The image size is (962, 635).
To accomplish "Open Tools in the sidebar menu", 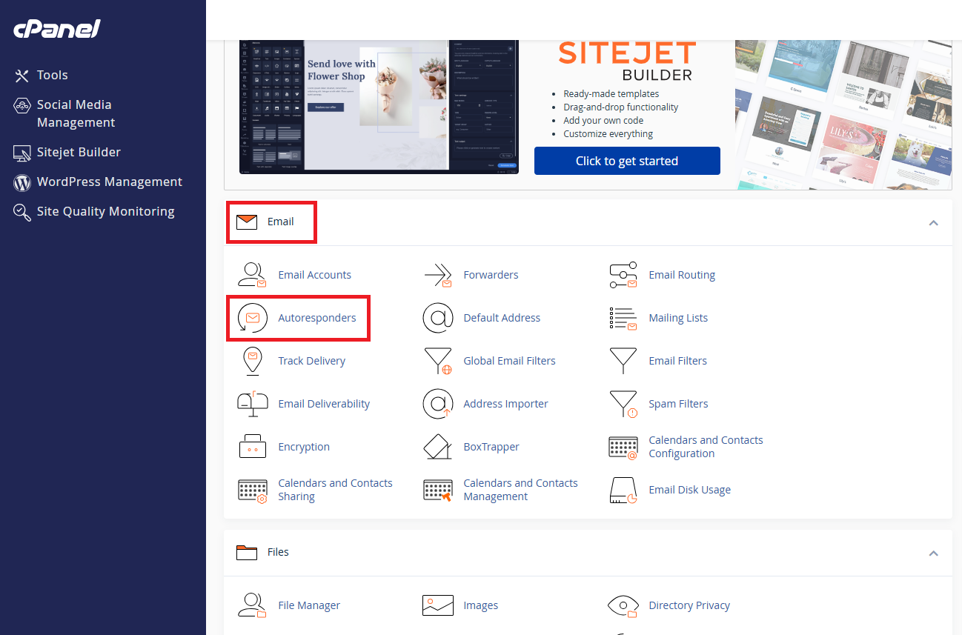I will 53,76.
